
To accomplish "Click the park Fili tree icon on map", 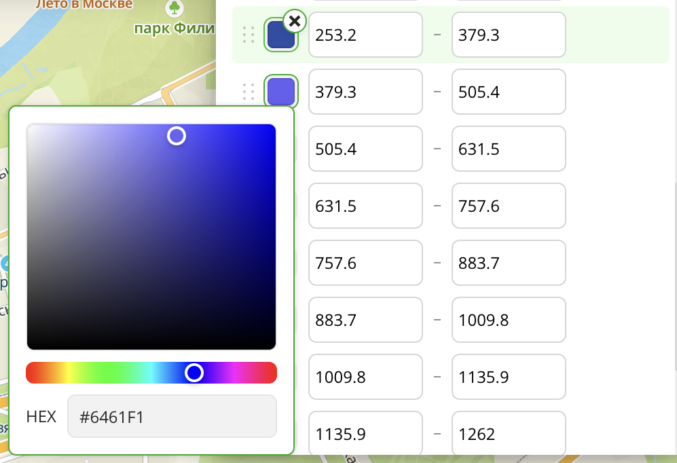I will [x=175, y=9].
